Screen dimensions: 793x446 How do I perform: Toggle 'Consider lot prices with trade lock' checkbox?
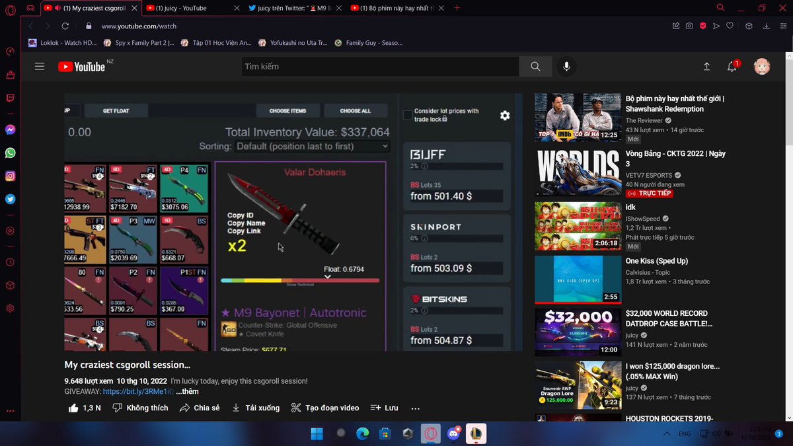408,115
